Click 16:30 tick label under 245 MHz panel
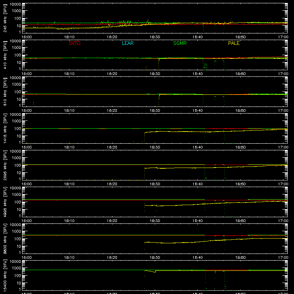 [x=155, y=37]
